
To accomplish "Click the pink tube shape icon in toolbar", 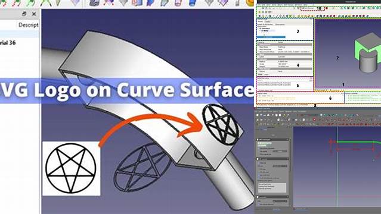I will pos(178,2).
